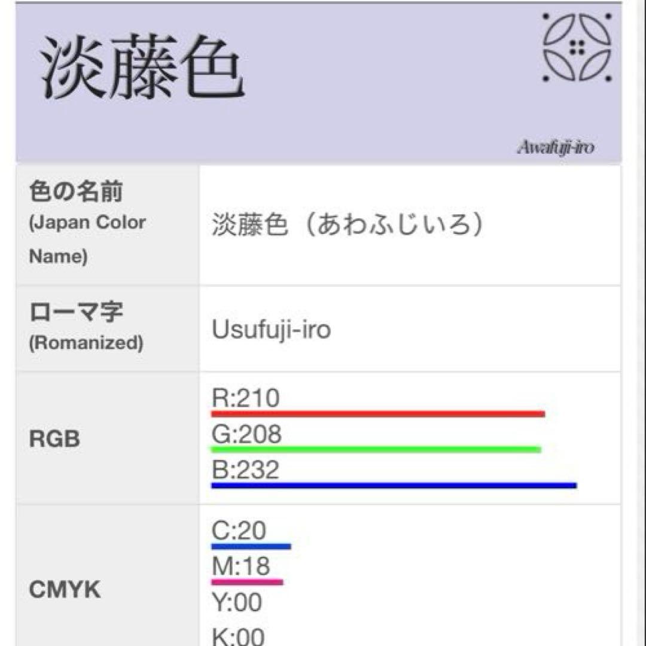This screenshot has height=646, width=646.
Task: Click the dark blue B value bar
Action: click(x=394, y=485)
